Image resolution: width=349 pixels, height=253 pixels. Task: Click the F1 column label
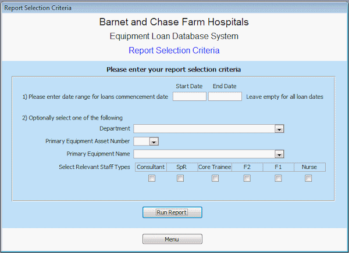pyautogui.click(x=278, y=167)
